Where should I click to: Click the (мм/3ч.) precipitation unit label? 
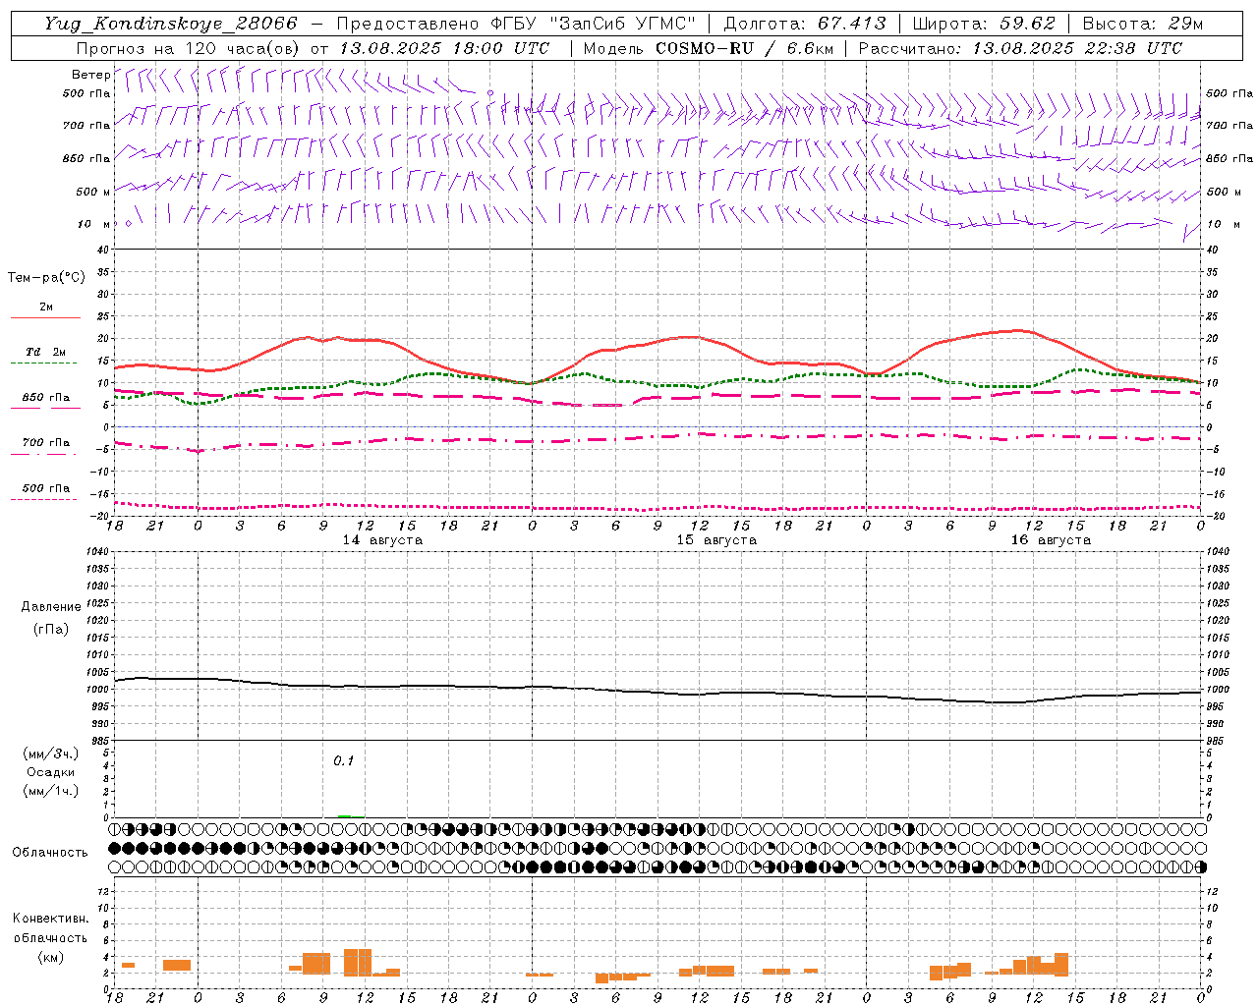(51, 754)
